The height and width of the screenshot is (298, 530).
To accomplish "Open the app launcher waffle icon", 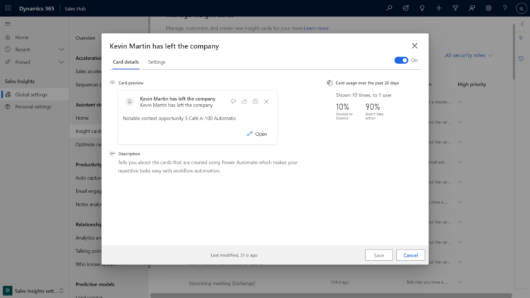I will pos(8,8).
